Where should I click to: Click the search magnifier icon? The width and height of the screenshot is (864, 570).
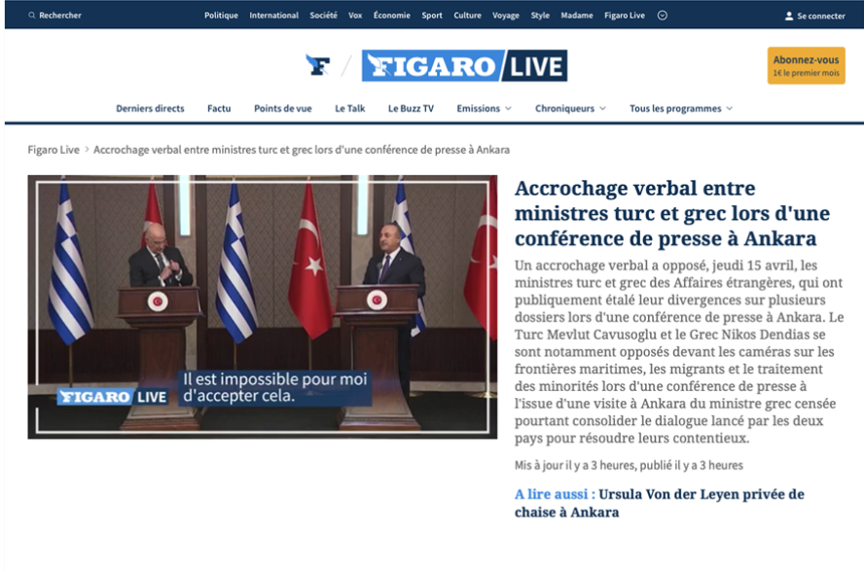[x=32, y=16]
